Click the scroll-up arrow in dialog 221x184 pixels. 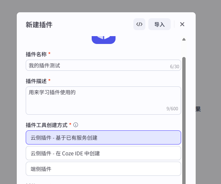tap(184, 39)
